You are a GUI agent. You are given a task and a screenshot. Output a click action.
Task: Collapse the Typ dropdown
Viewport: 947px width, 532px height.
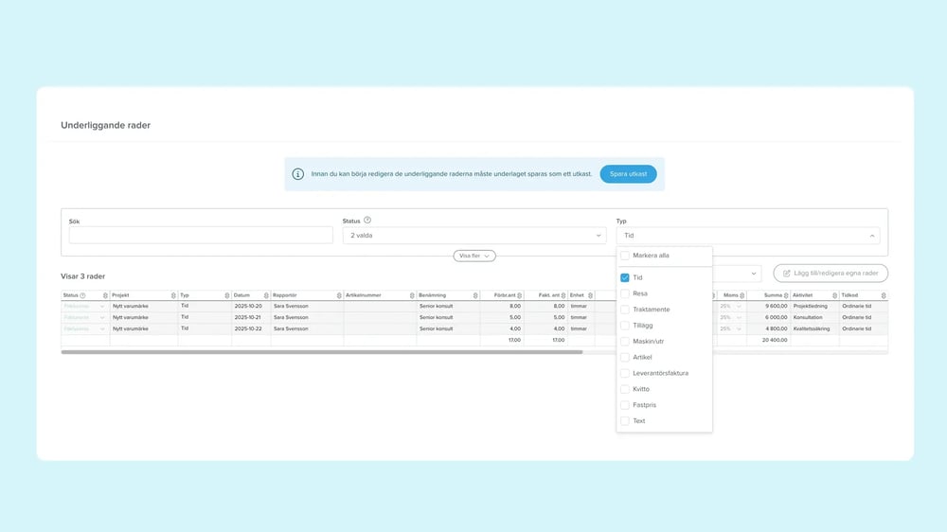click(747, 236)
